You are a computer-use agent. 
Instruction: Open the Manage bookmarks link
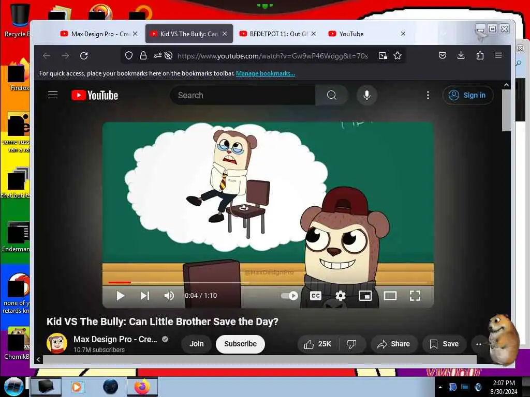point(266,73)
